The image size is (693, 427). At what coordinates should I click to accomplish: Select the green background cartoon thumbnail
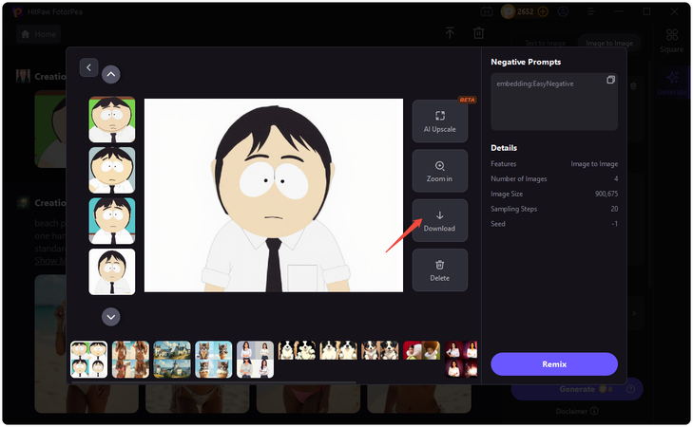pyautogui.click(x=112, y=120)
